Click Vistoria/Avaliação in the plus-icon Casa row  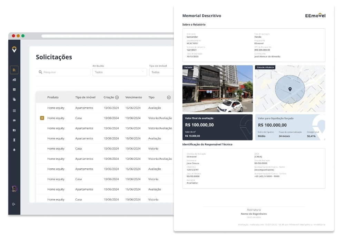[x=160, y=118]
